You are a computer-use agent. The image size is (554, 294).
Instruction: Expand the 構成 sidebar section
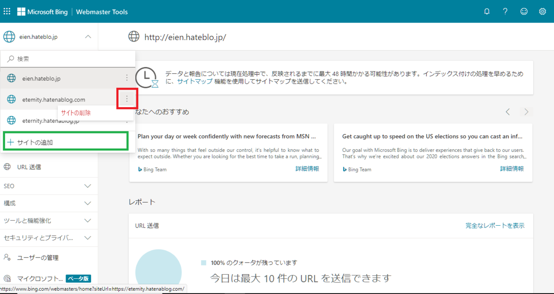pyautogui.click(x=49, y=203)
